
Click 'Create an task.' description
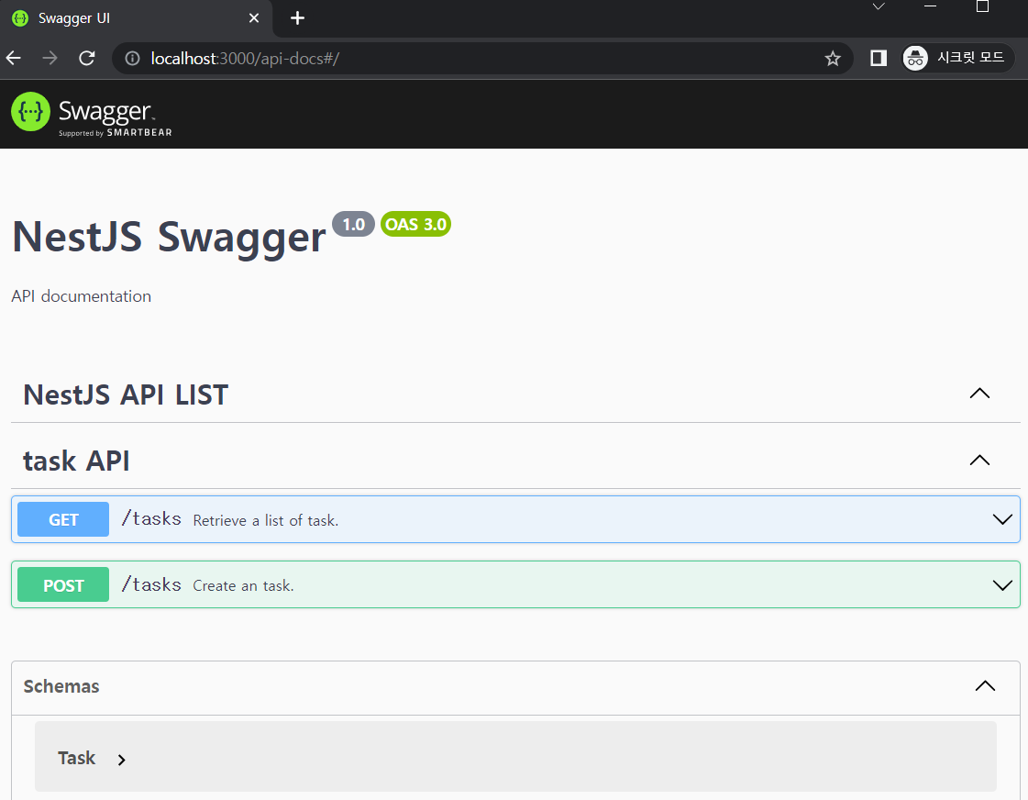[243, 585]
